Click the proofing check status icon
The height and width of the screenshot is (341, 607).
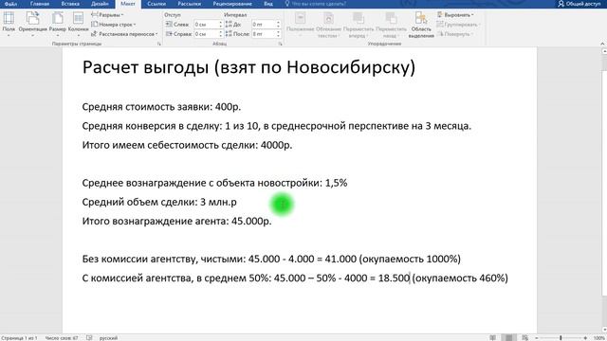[x=89, y=338]
